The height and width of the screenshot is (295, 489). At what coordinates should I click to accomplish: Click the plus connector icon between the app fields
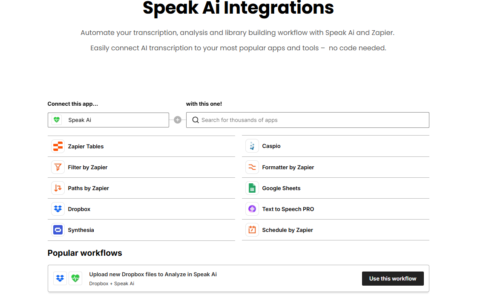coord(178,120)
